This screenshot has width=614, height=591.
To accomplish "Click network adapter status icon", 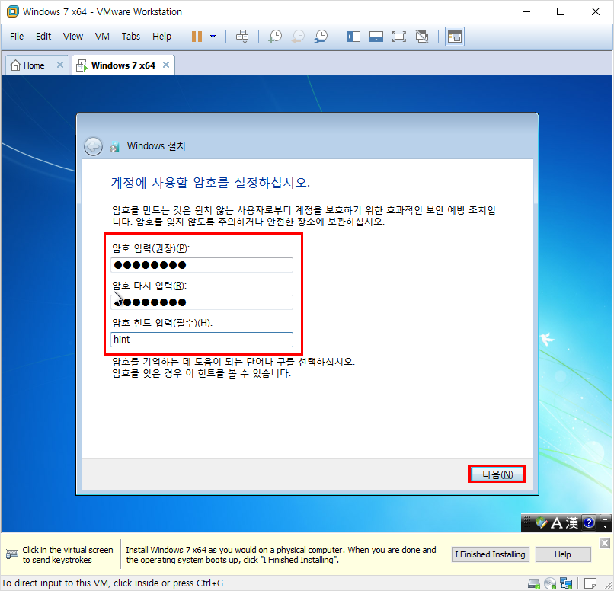I will 566,583.
